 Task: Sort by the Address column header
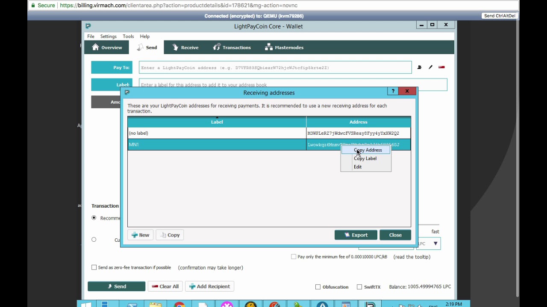click(359, 122)
